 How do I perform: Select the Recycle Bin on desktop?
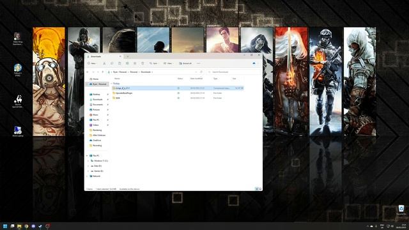pos(401,210)
